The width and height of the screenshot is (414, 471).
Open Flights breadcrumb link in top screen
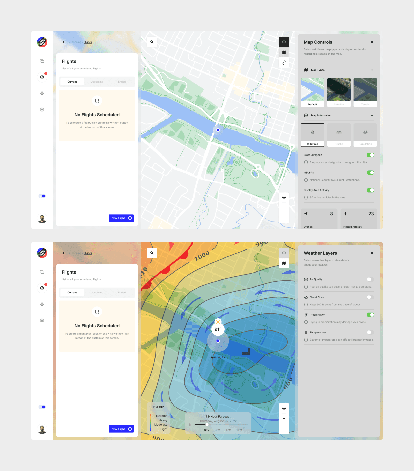[x=88, y=42]
